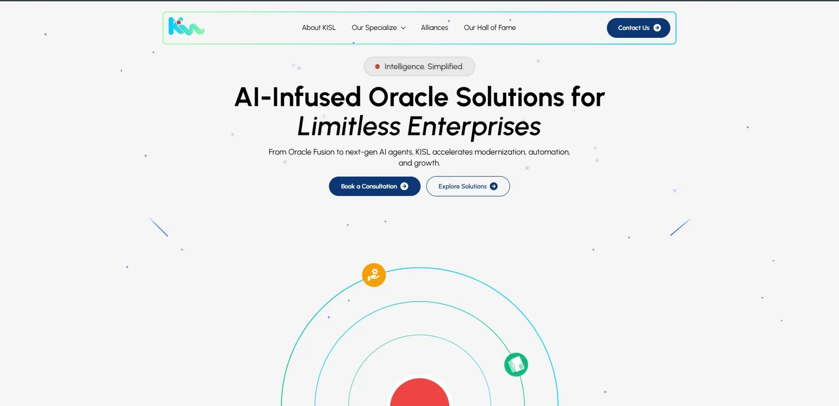Click the heading "AI-Infused Oracle Solutions for"
Viewport: 839px width, 406px height.
419,97
